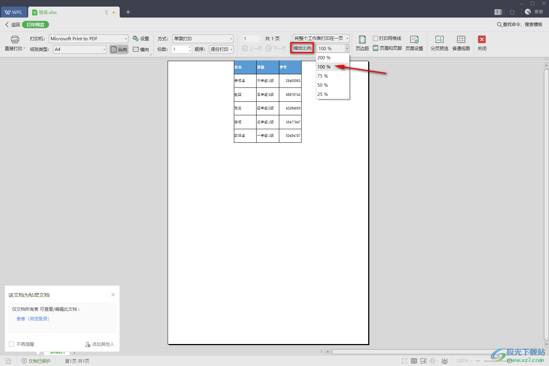Choose 200 % from the zoom list
The image size is (549, 366).
coord(333,57)
